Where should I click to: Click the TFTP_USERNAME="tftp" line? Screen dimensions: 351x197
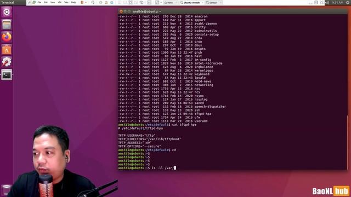[x=137, y=135]
